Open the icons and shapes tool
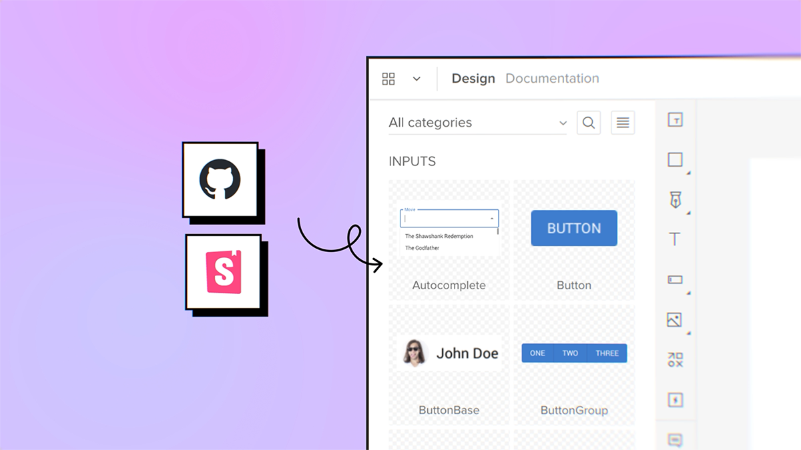 [x=675, y=360]
